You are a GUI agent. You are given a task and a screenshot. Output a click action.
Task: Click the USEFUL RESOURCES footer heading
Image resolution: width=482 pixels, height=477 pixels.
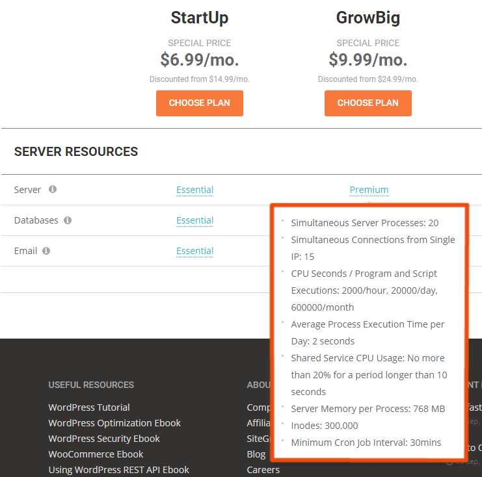[x=91, y=385]
